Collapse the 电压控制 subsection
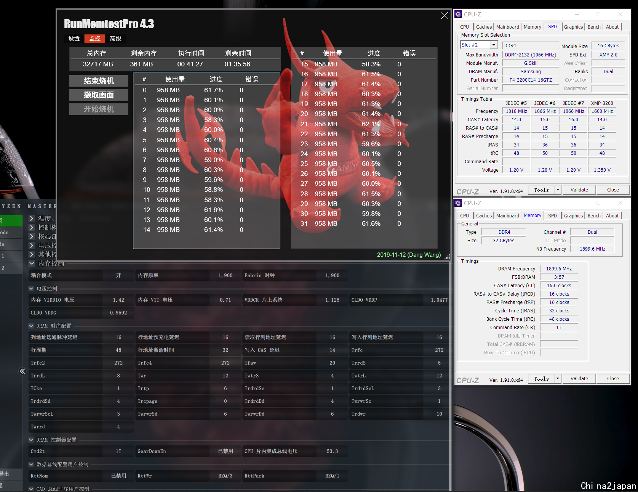The width and height of the screenshot is (638, 492). click(31, 289)
